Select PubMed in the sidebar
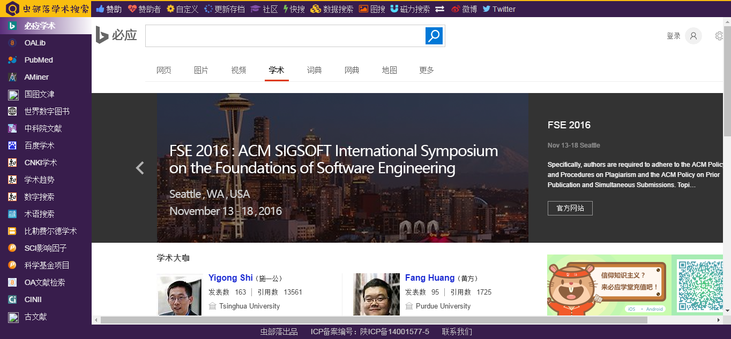Screen dimensions: 731x339 (x=46, y=60)
